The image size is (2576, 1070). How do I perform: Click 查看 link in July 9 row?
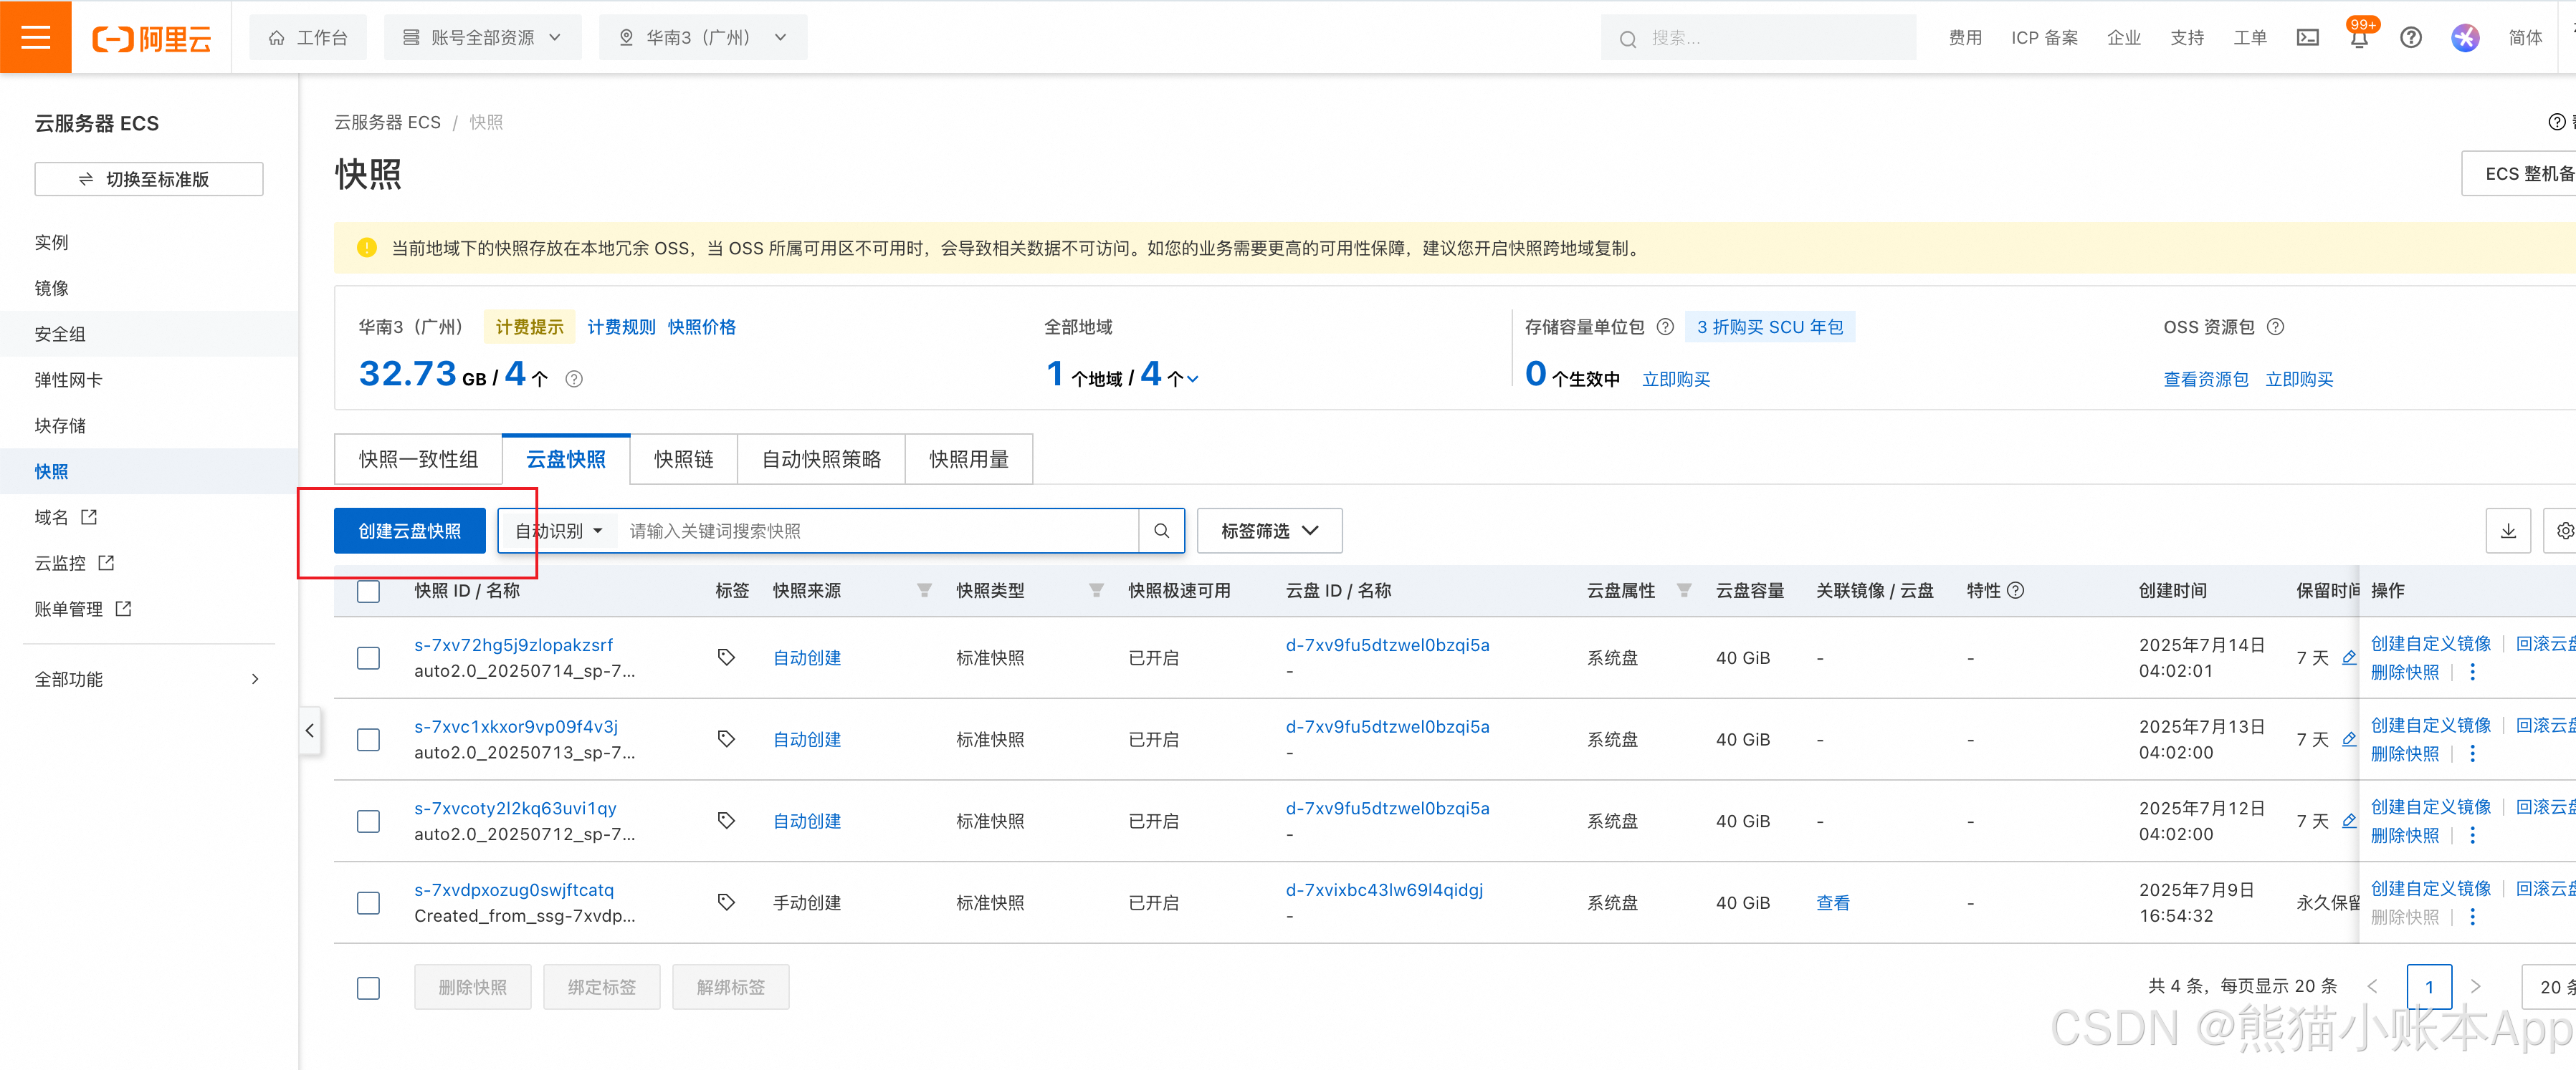click(x=1832, y=902)
